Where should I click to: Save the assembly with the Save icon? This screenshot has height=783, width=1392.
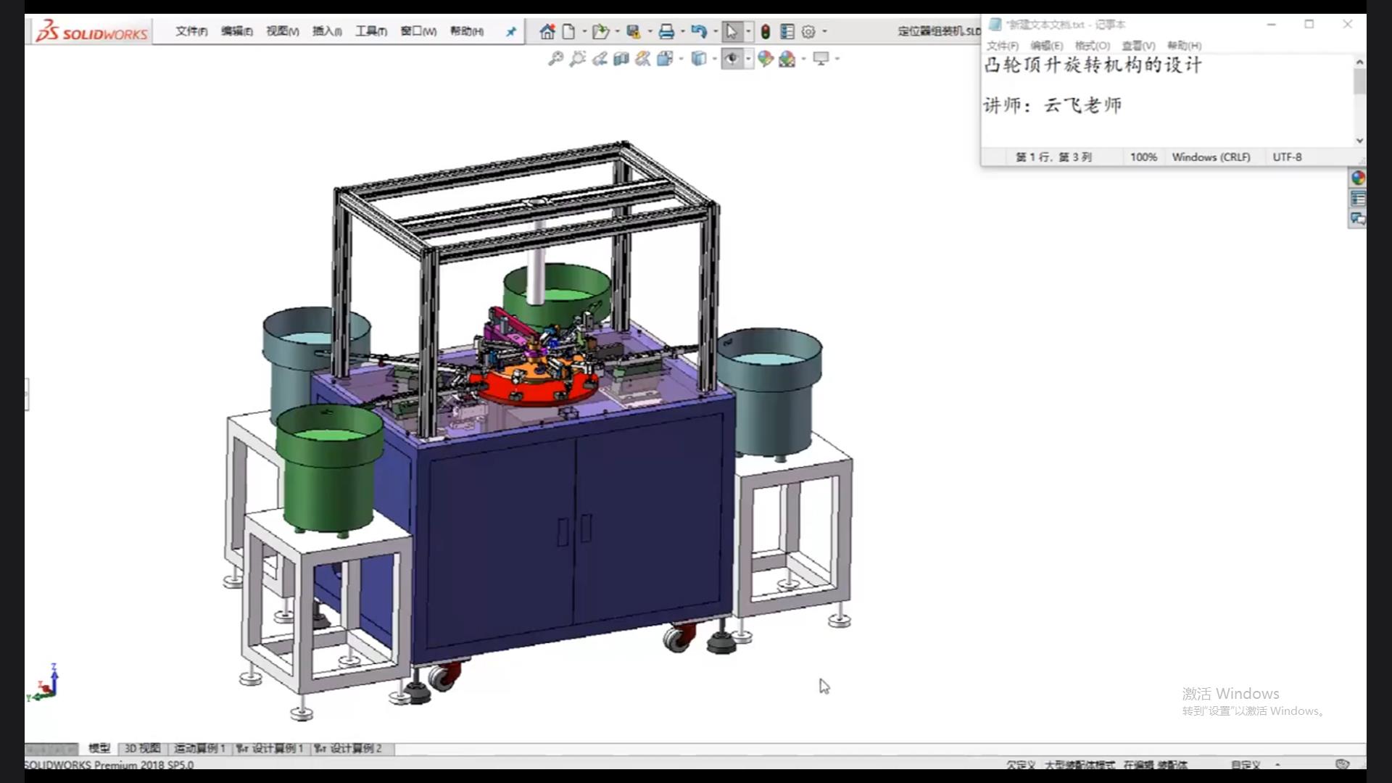(x=634, y=31)
